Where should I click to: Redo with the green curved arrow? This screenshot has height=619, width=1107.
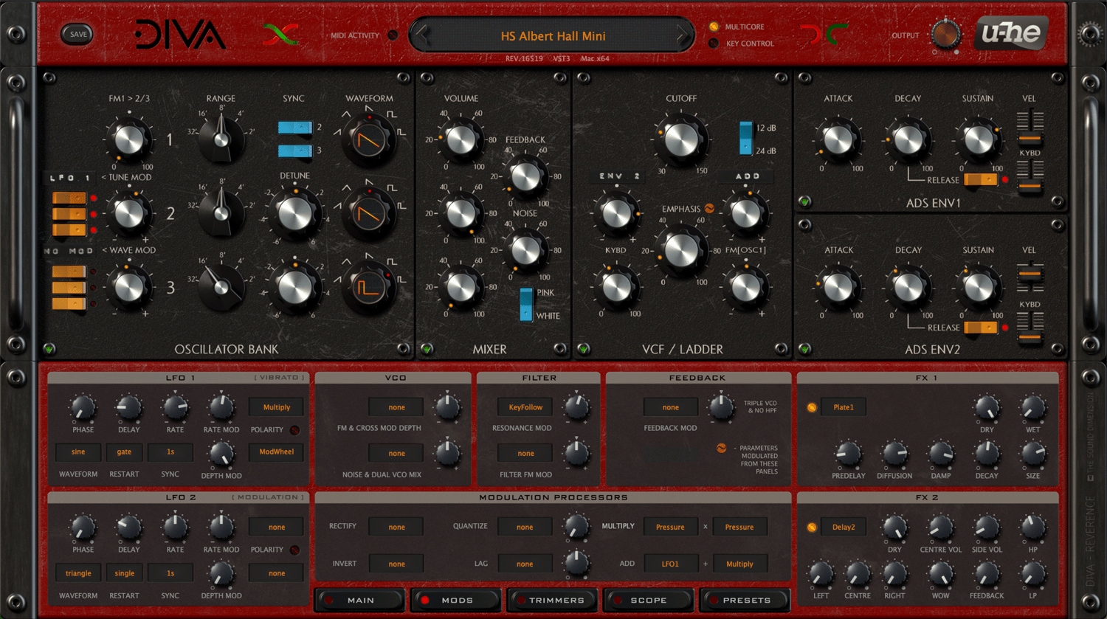pyautogui.click(x=836, y=34)
